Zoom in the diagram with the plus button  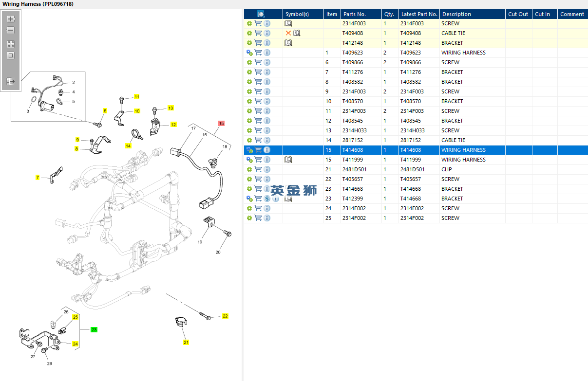point(11,19)
